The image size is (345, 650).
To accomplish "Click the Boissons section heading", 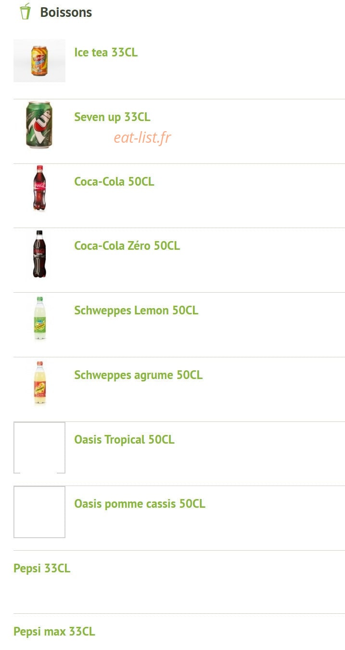I will click(66, 13).
